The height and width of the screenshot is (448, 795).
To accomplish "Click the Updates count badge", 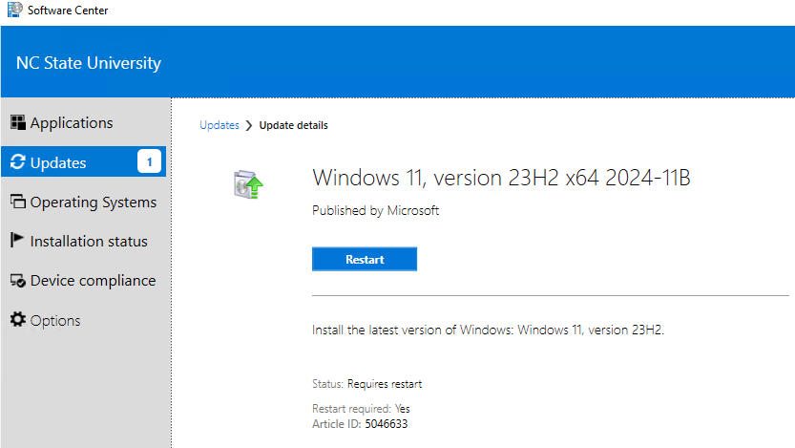I will [149, 162].
